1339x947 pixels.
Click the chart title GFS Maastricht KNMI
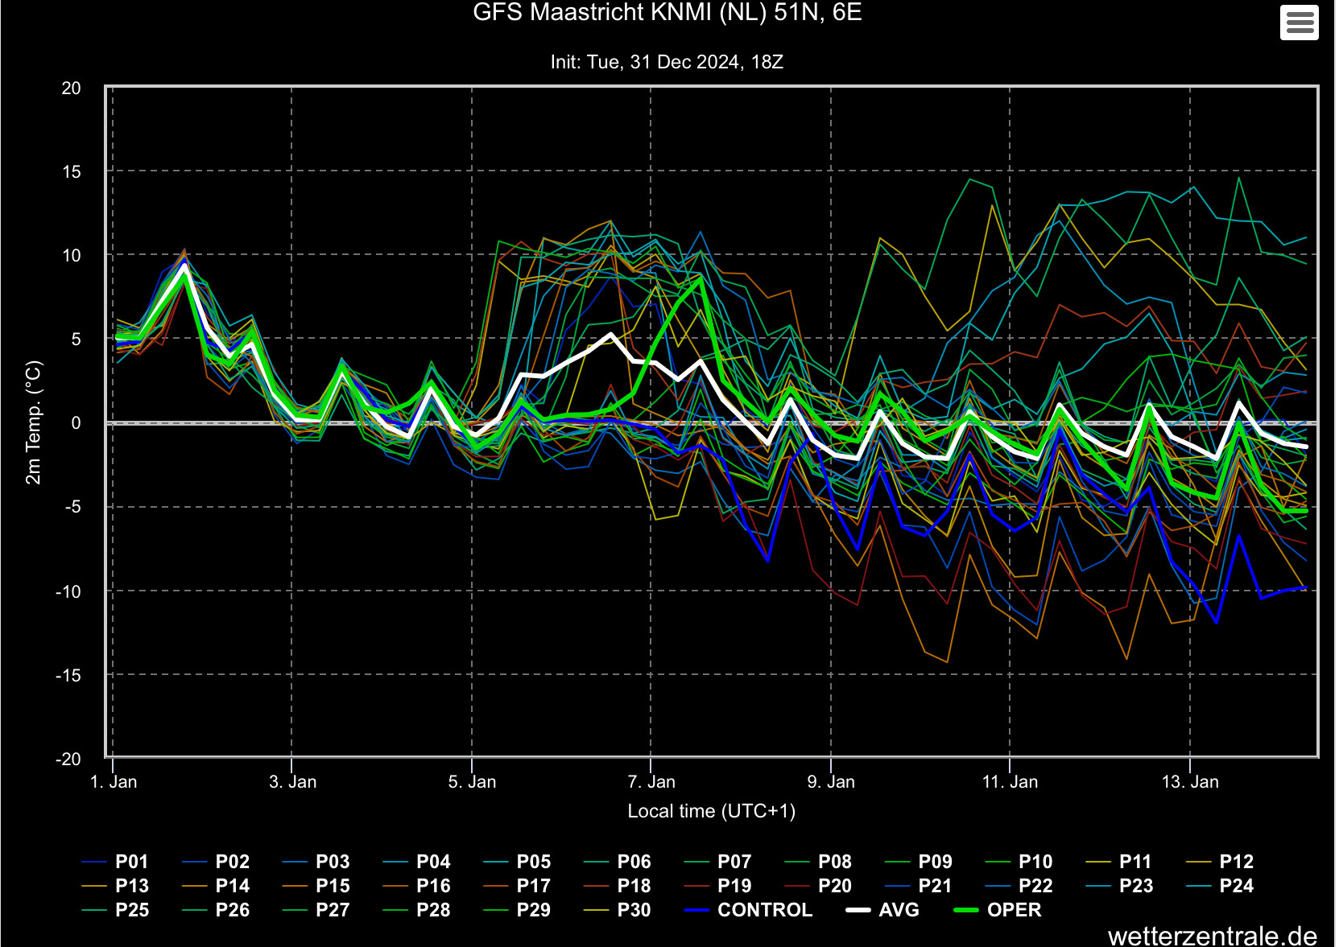pyautogui.click(x=667, y=12)
